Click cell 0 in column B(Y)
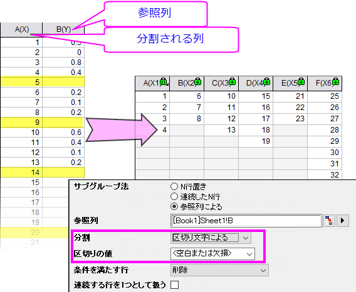 (63, 53)
